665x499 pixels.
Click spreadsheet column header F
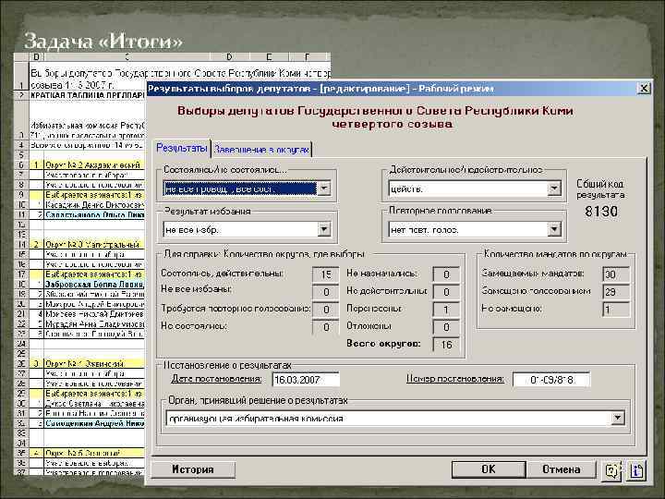pos(307,57)
